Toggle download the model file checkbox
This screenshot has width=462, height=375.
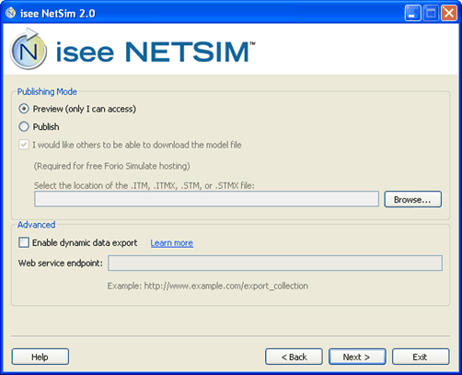(x=24, y=145)
